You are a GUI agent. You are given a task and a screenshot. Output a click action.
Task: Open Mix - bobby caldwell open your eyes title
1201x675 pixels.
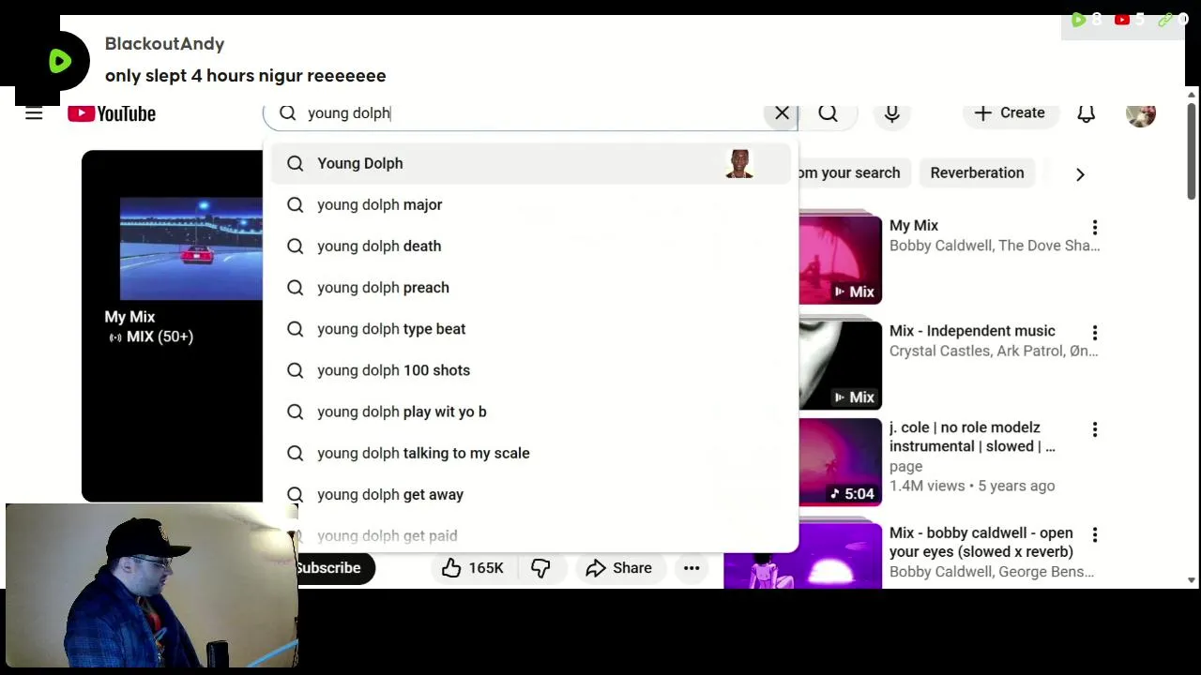[981, 542]
